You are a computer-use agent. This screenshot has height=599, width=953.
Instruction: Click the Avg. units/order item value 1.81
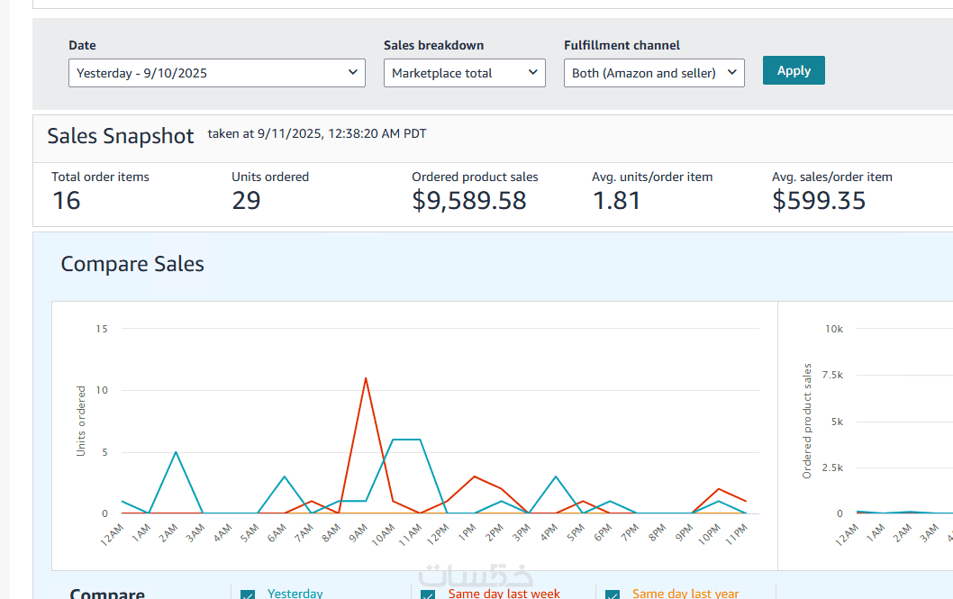(616, 200)
